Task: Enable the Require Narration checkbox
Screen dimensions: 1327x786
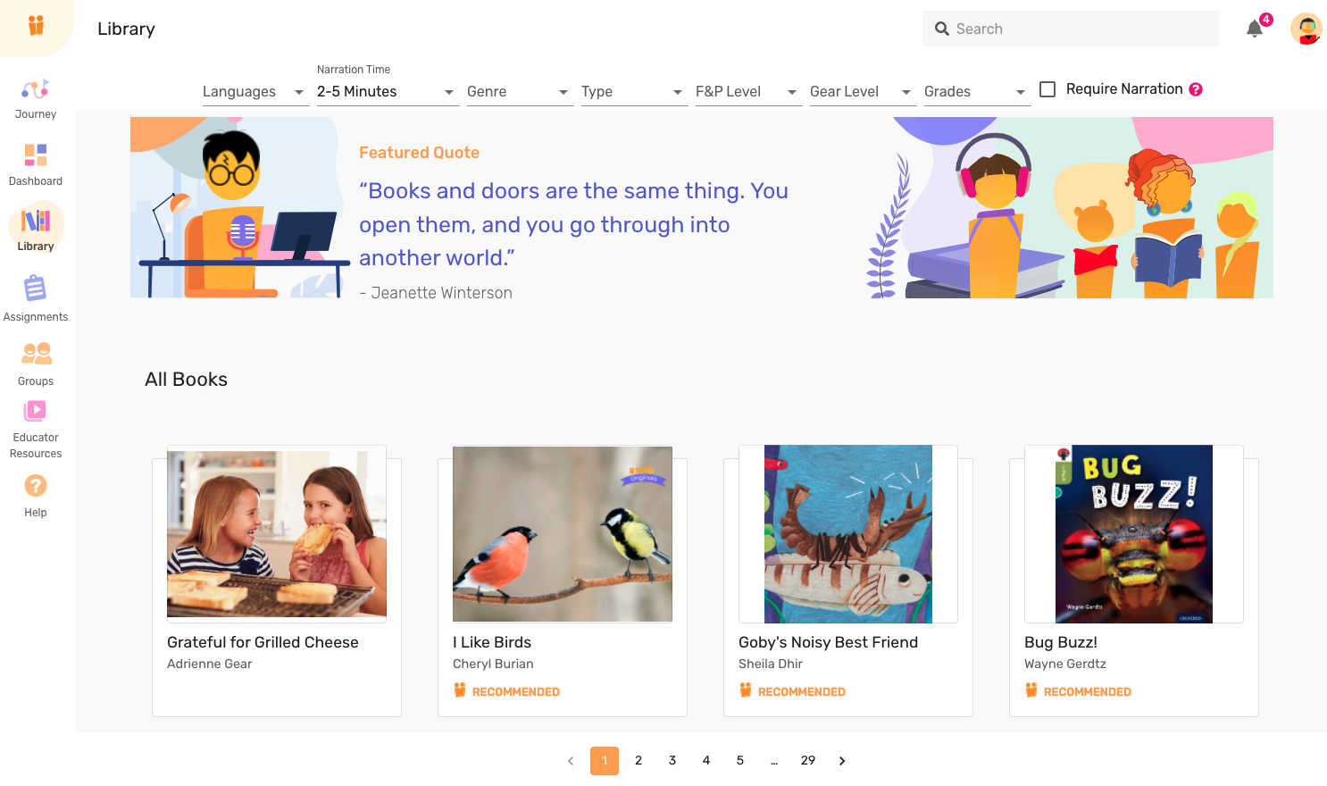Action: [1047, 88]
